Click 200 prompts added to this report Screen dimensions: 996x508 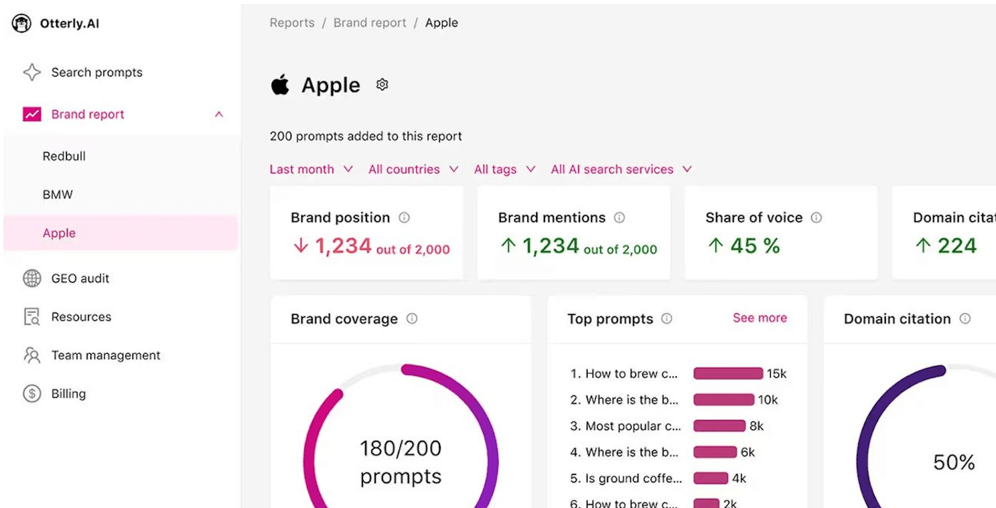[366, 136]
